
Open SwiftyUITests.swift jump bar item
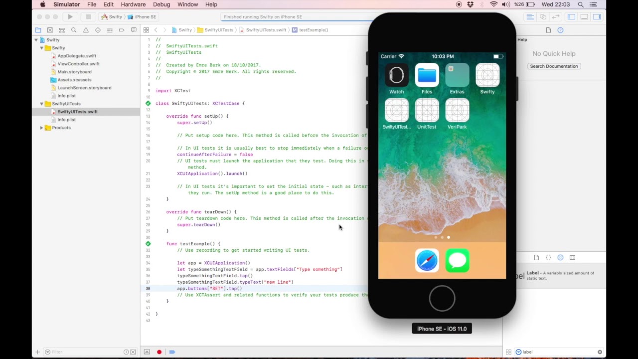click(x=263, y=30)
